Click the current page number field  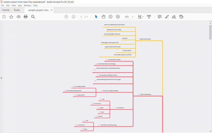81,17
